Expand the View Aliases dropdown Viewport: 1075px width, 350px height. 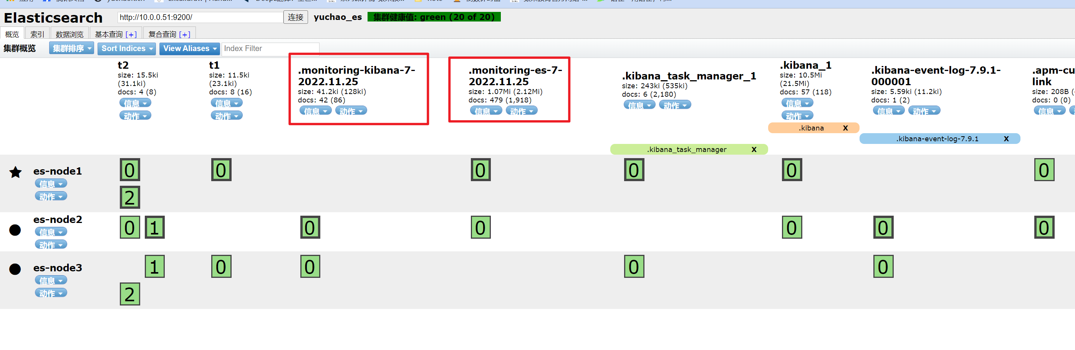pos(189,48)
